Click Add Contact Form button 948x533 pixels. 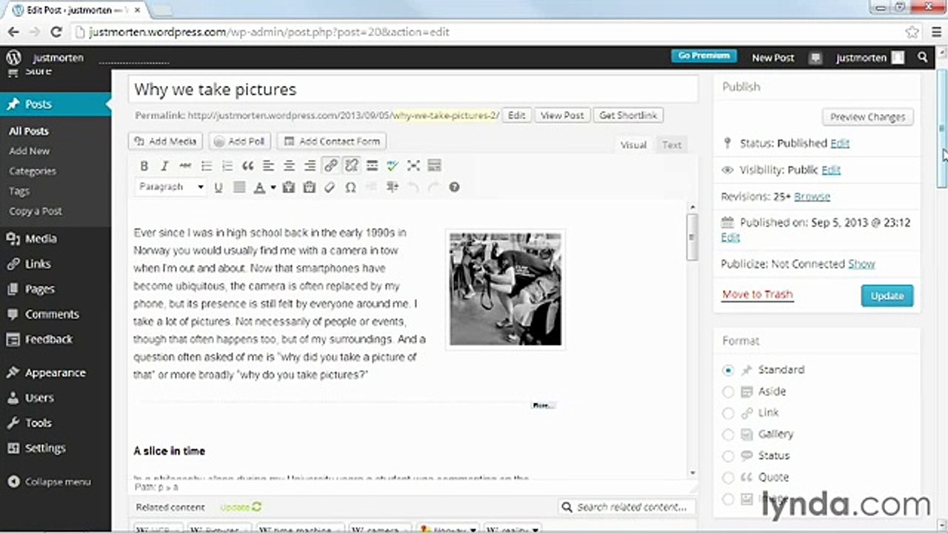tap(332, 141)
